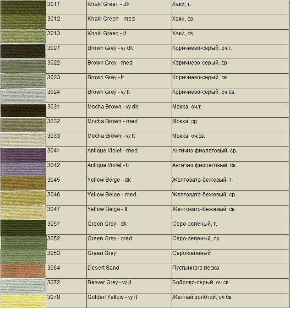This screenshot has height=309, width=290.
Task: Click the color code 3013 cell
Action: pos(66,37)
